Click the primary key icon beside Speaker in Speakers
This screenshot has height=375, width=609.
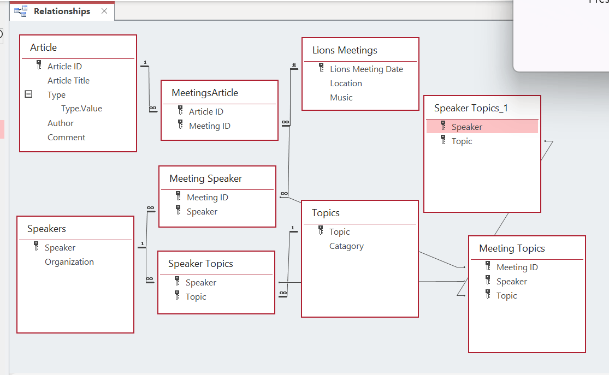36,246
